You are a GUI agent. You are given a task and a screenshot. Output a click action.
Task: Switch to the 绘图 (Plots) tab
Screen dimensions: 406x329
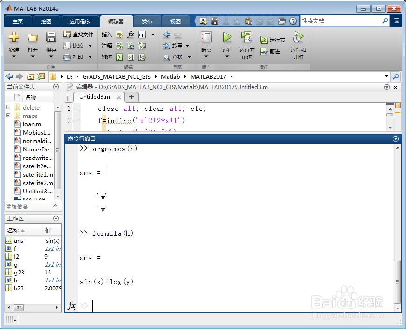pyautogui.click(x=46, y=21)
